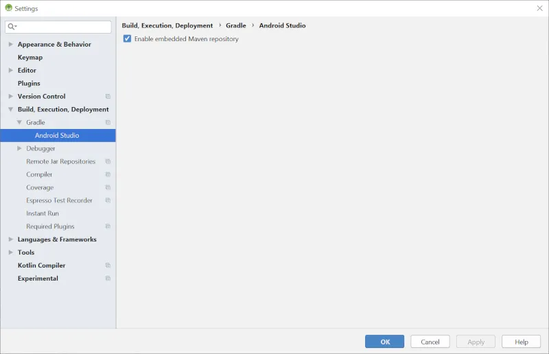Click the Apply button
The height and width of the screenshot is (354, 549).
coord(476,342)
